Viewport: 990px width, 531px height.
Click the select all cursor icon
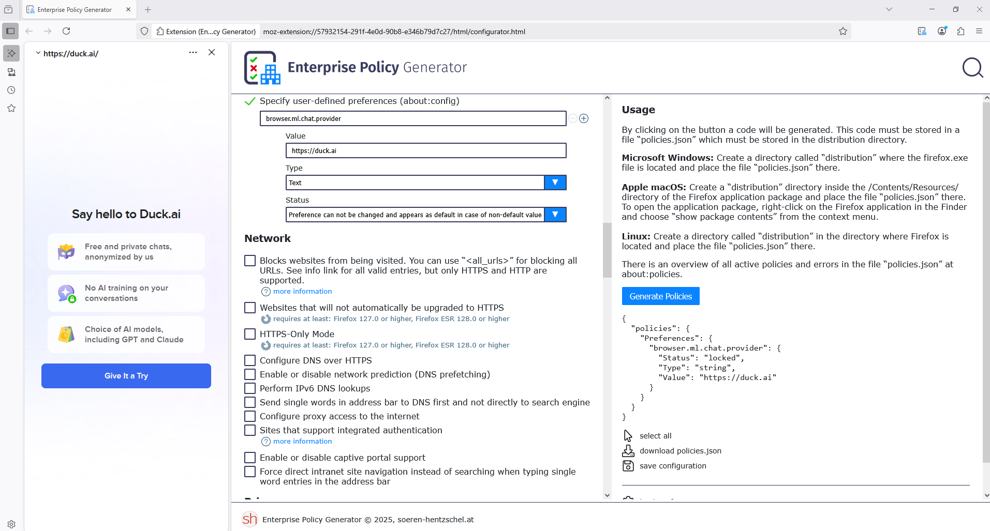click(x=628, y=436)
